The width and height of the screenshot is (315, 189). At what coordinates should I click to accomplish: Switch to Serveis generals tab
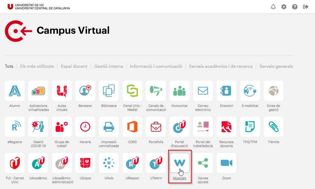tap(276, 66)
